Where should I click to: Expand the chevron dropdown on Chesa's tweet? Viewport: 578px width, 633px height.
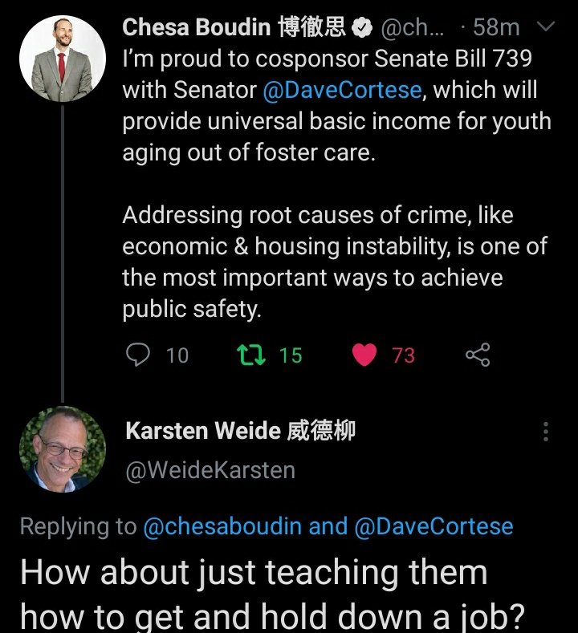(x=546, y=26)
